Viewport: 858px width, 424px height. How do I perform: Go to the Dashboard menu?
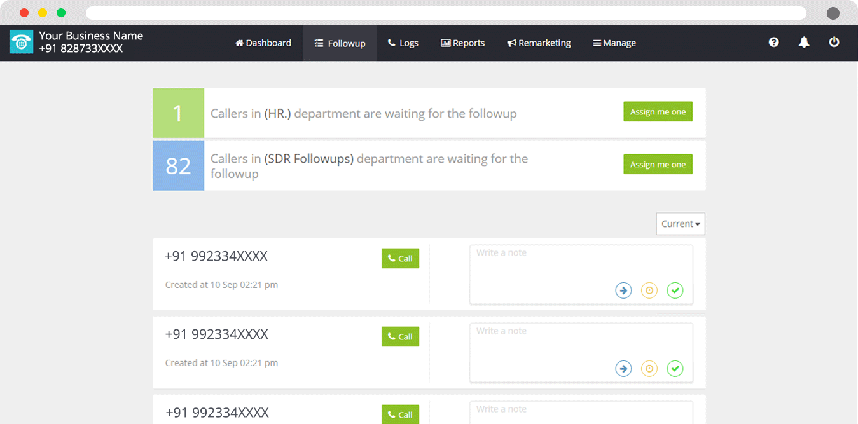263,43
